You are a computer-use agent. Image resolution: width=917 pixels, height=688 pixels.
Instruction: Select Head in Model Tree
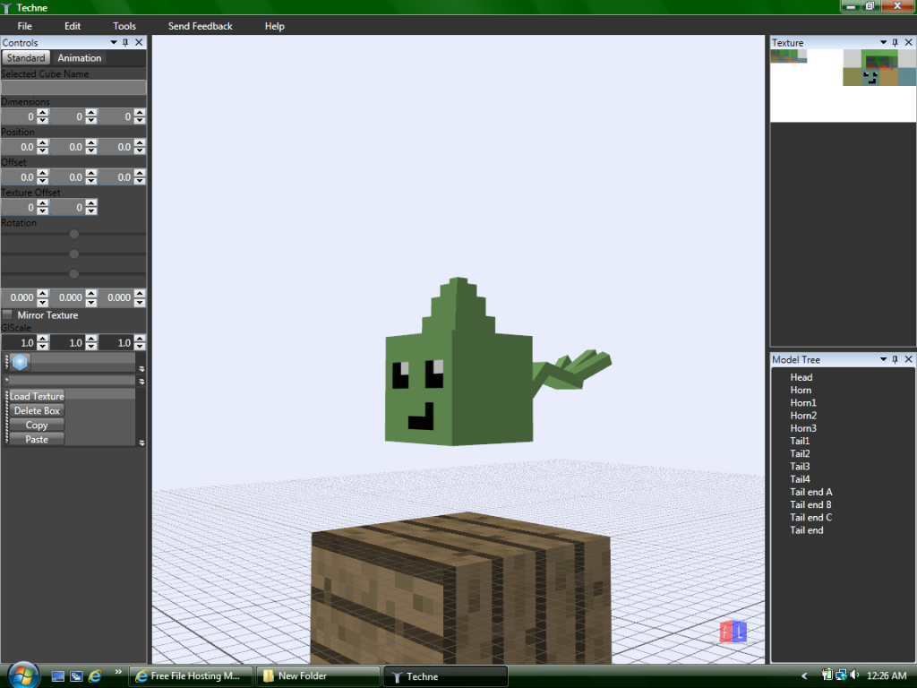(801, 377)
